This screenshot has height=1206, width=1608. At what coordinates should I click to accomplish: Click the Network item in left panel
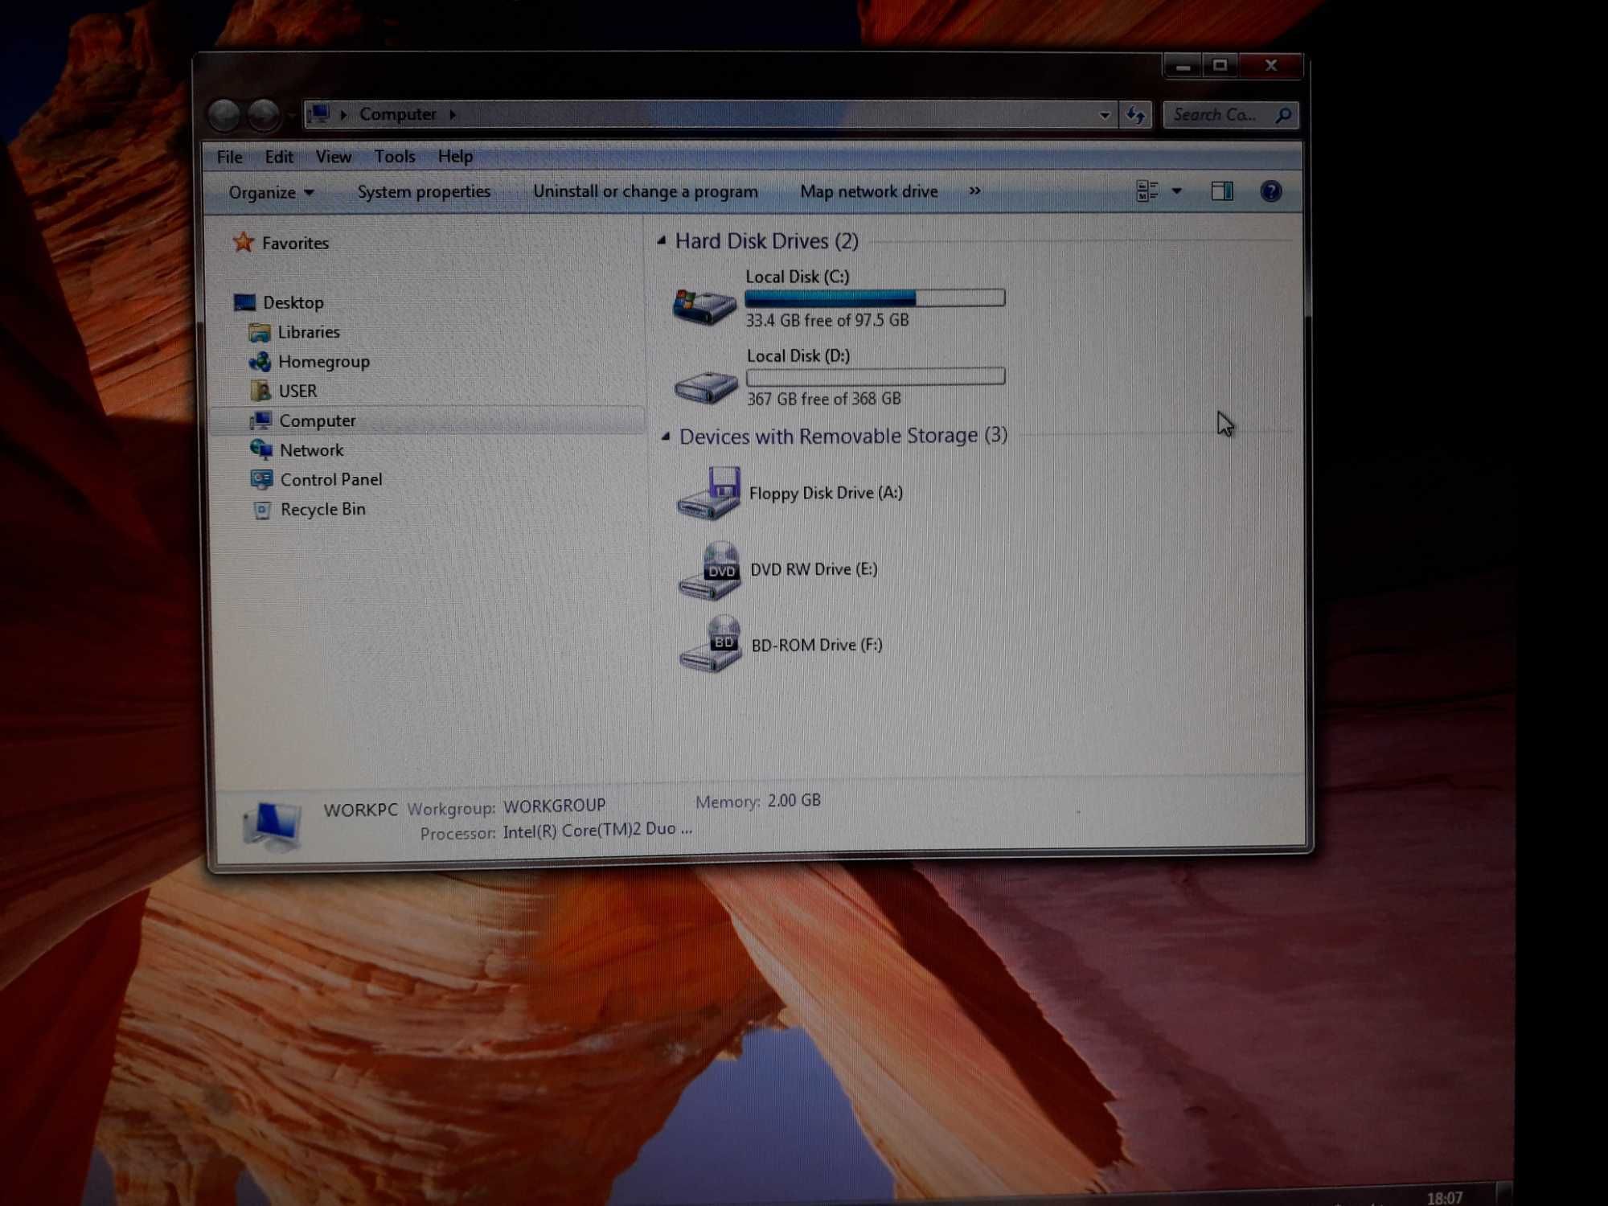[313, 449]
